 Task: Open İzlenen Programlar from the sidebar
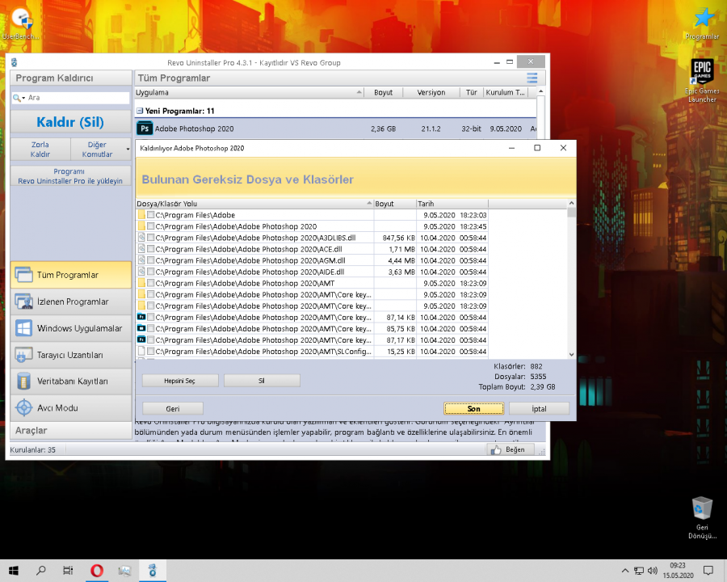(x=69, y=302)
